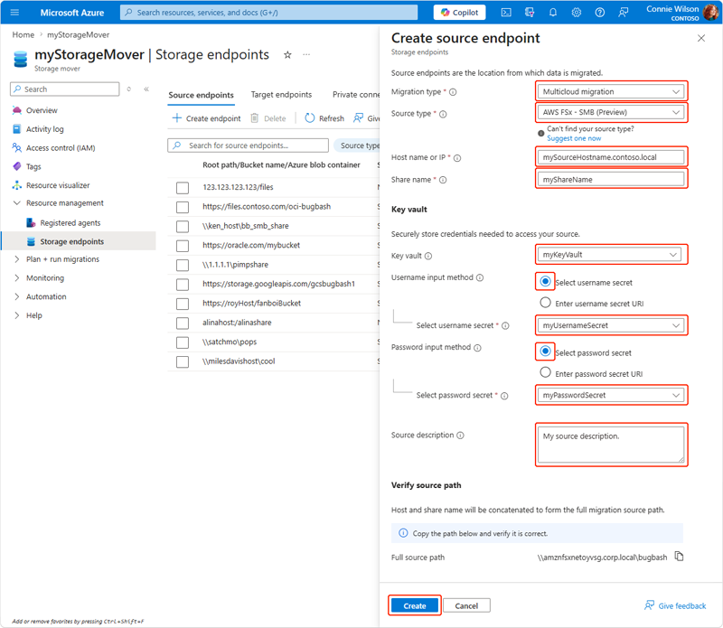The height and width of the screenshot is (628, 723).
Task: Show info for Share name
Action: pyautogui.click(x=443, y=180)
